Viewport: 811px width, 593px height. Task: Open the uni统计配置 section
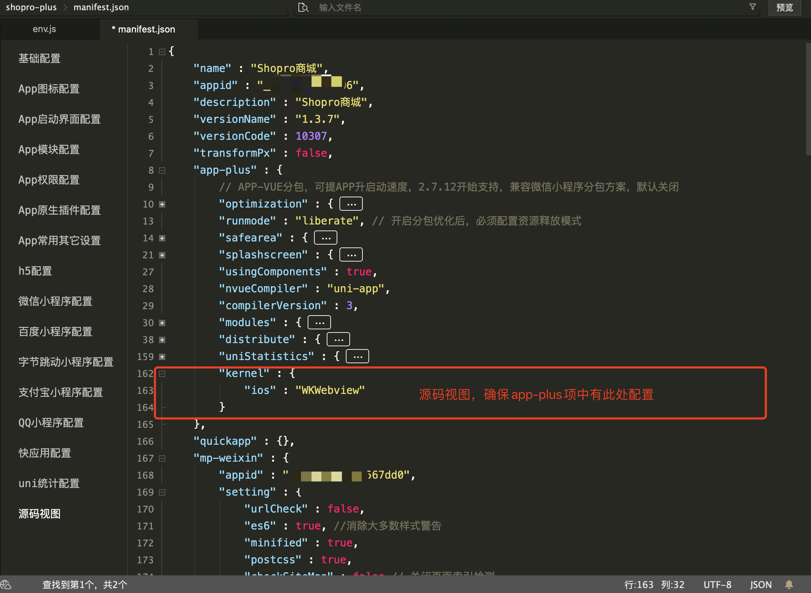(x=49, y=483)
